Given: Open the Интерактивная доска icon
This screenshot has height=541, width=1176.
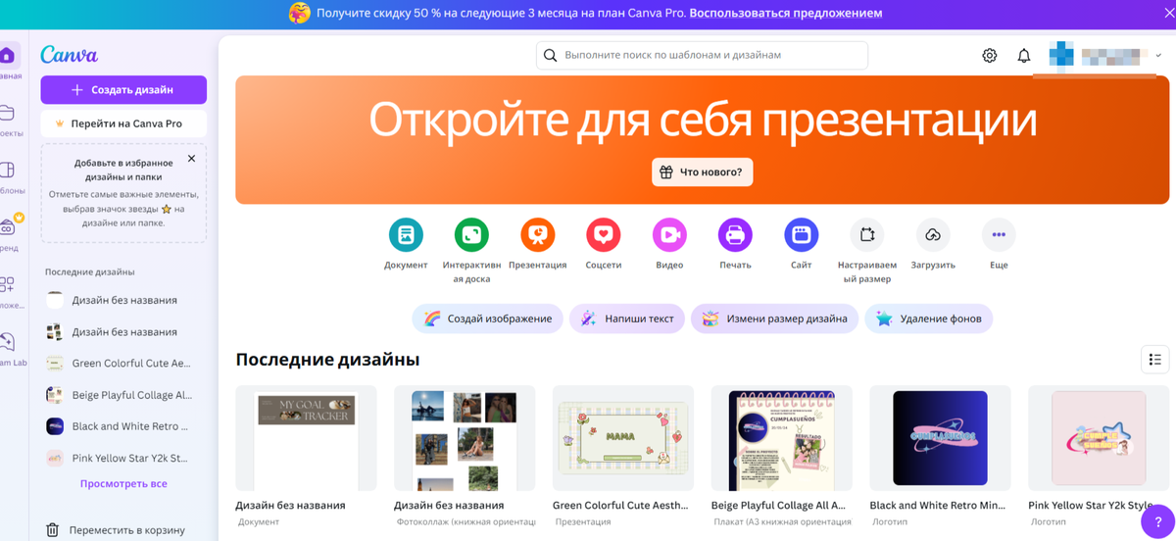Looking at the screenshot, I should (x=471, y=235).
